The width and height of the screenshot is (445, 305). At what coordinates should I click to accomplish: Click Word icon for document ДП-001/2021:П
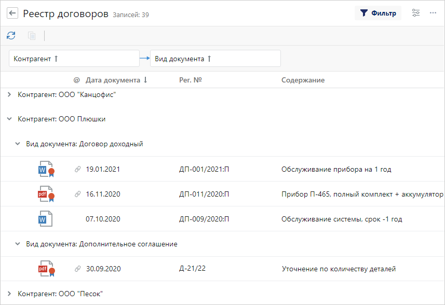[46, 169]
